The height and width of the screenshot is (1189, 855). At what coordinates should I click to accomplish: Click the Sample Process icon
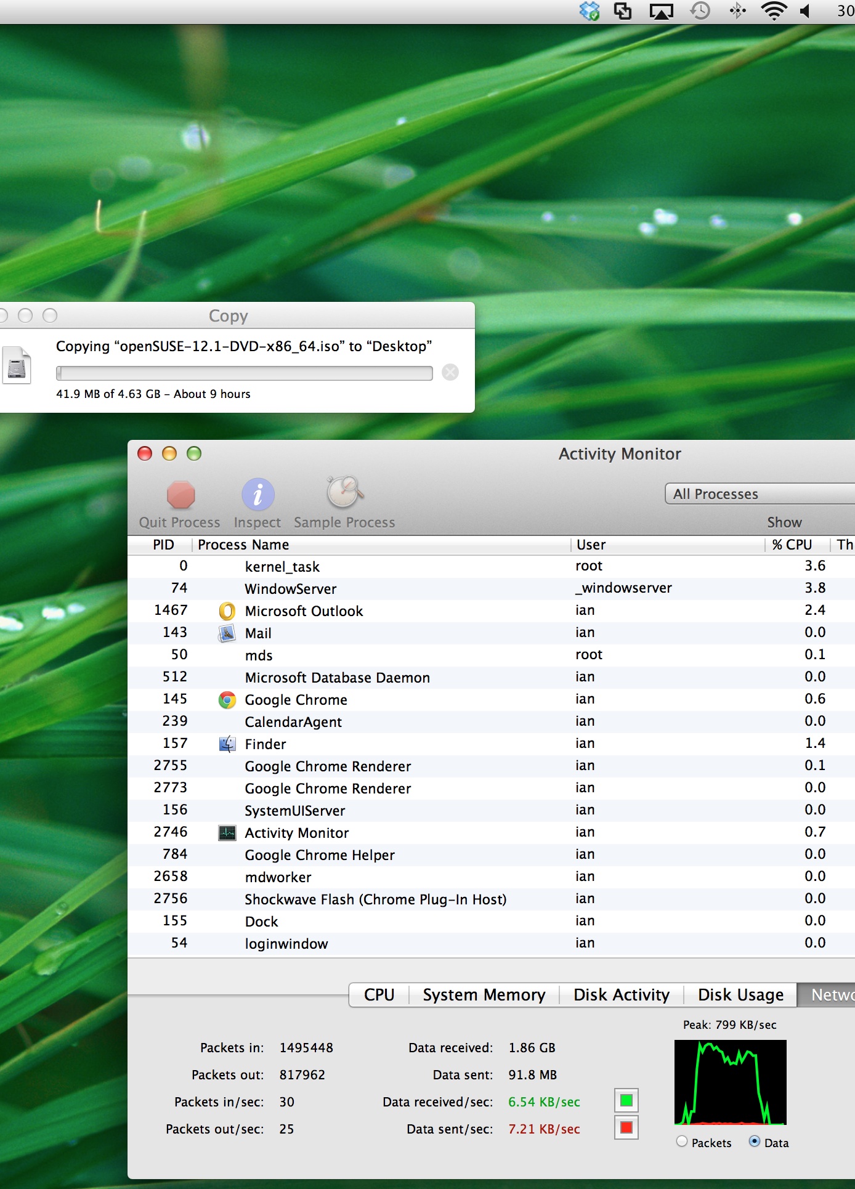coord(344,492)
